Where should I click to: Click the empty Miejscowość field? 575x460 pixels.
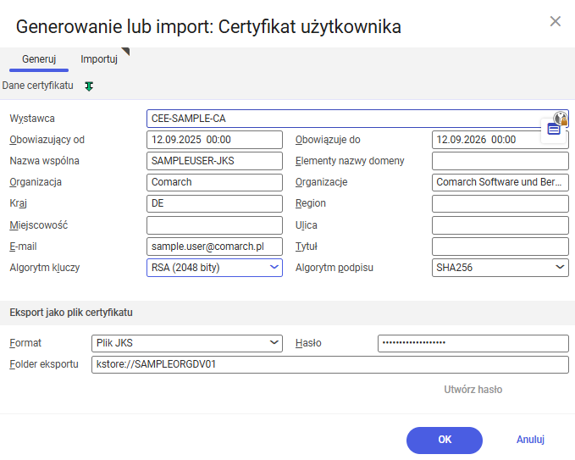[213, 225]
